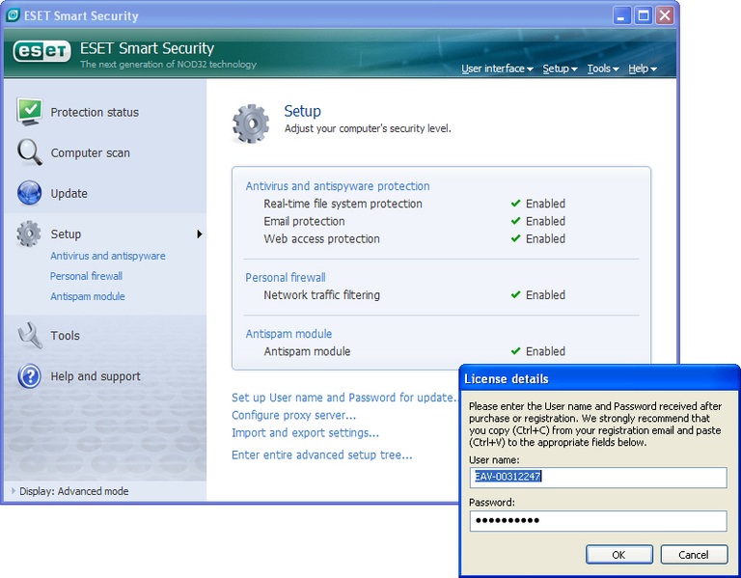Open Protection status section
The image size is (741, 578).
95,112
